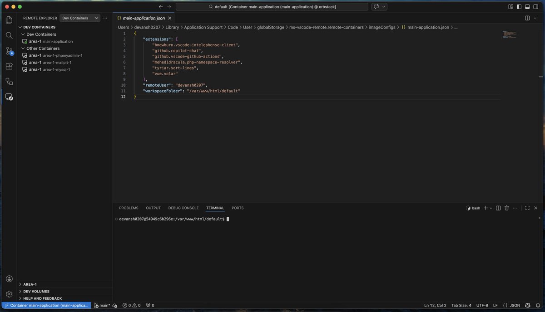Open the Copilot dropdown chevron in title bar
545x312 pixels.
click(x=384, y=7)
